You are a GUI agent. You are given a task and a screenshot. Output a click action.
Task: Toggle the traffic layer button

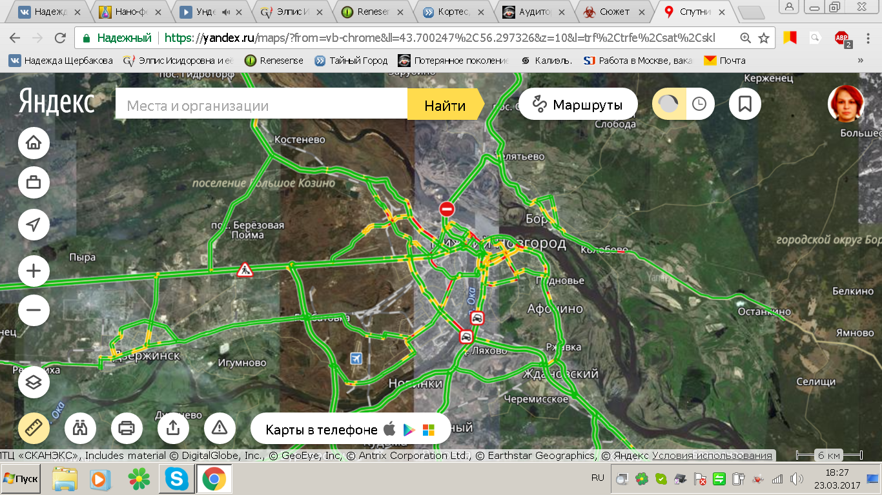pos(668,104)
